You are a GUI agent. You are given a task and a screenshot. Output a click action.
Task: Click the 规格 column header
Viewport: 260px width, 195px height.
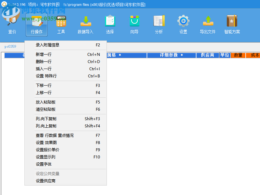pos(127,55)
